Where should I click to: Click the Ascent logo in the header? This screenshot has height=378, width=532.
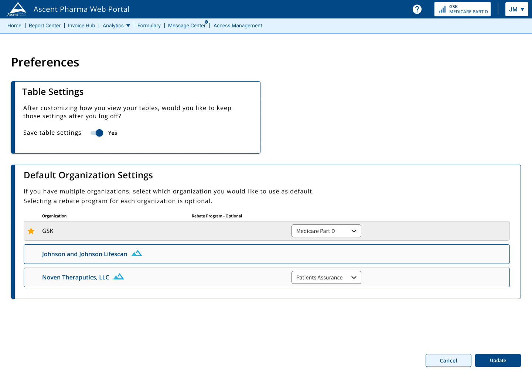pos(17,9)
